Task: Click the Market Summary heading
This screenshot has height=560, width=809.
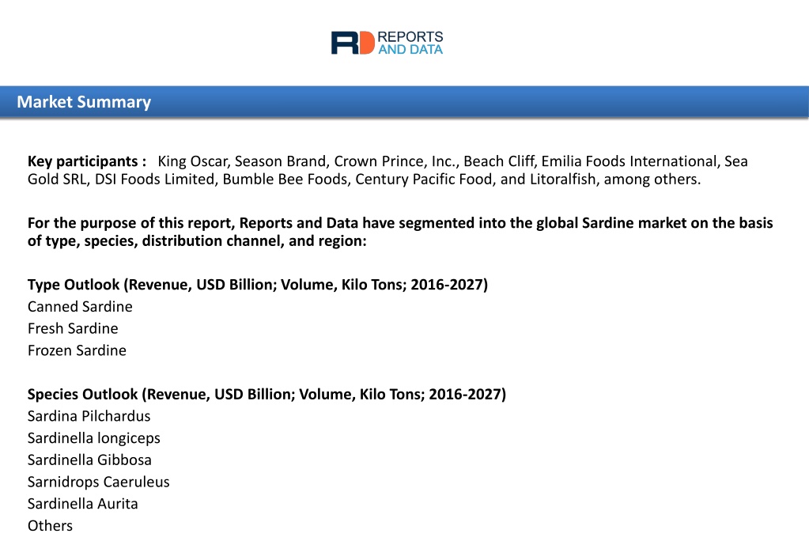Action: [84, 102]
